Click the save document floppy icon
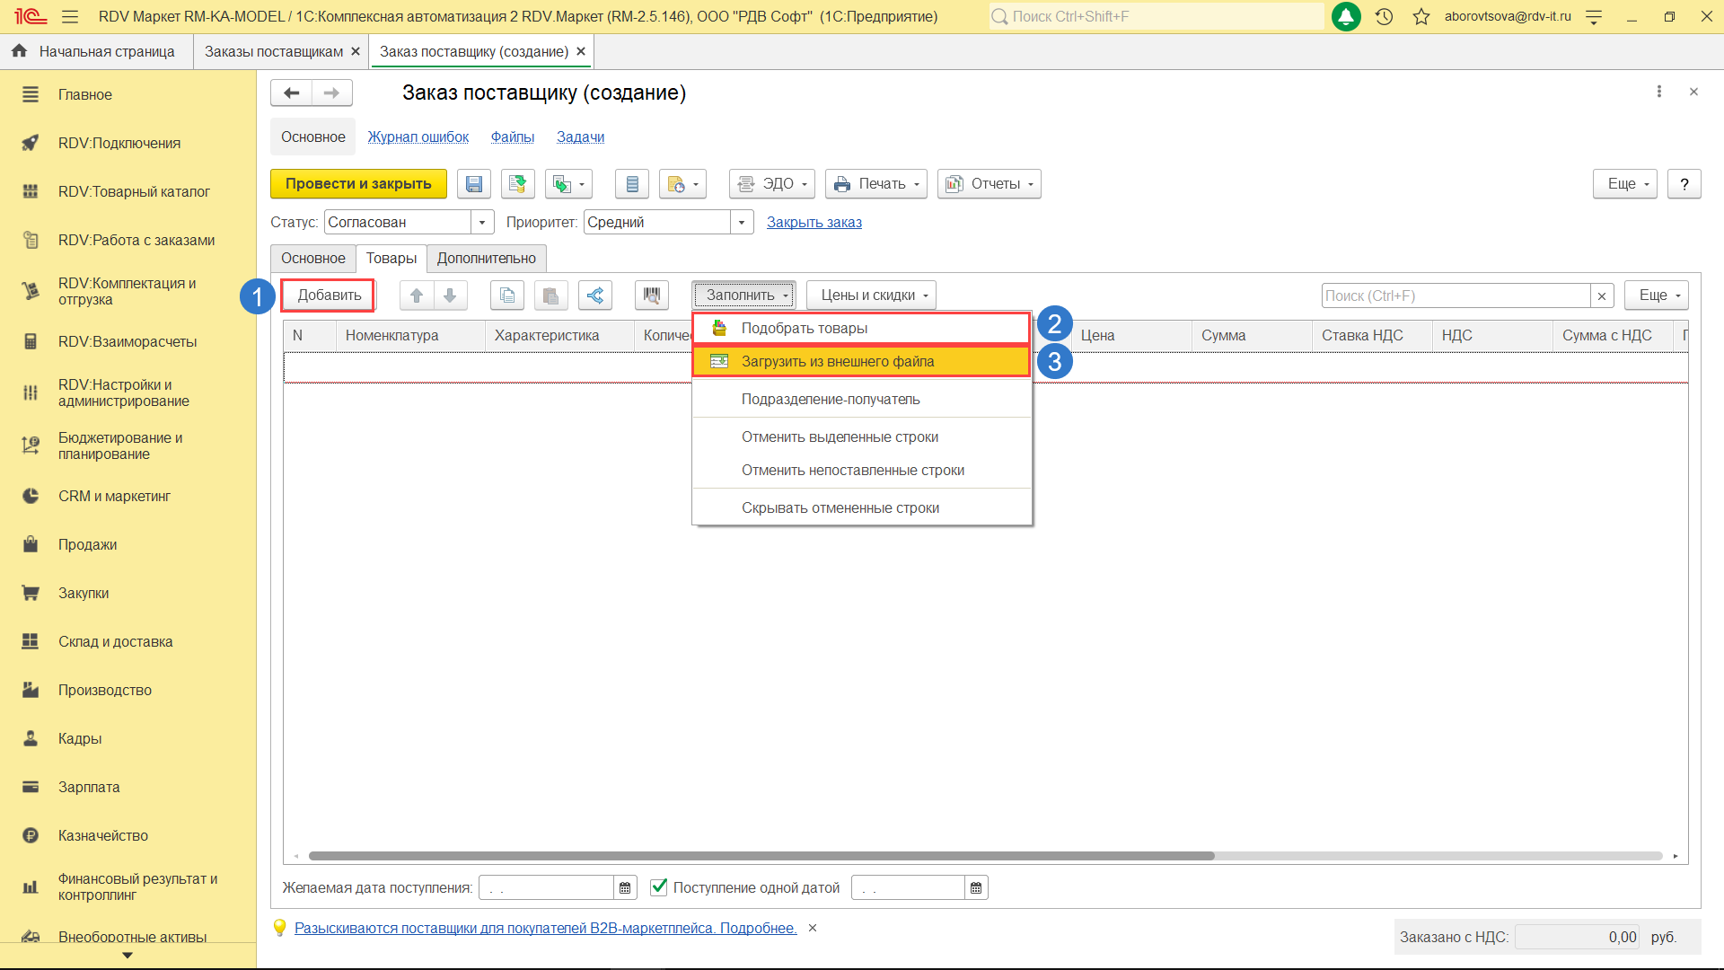The image size is (1724, 970). pos(473,184)
